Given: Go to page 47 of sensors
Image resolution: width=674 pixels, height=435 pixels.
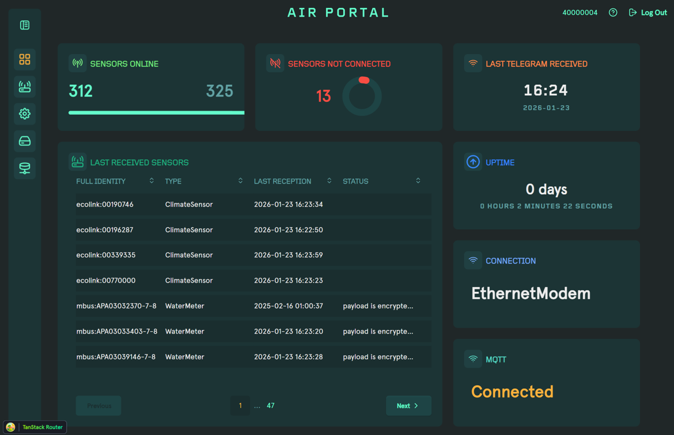Looking at the screenshot, I should [270, 406].
